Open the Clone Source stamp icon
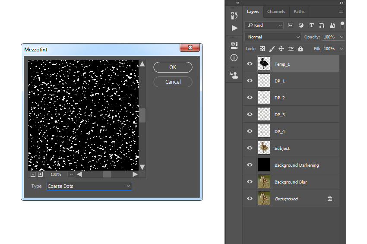367x244 pixels. [234, 75]
